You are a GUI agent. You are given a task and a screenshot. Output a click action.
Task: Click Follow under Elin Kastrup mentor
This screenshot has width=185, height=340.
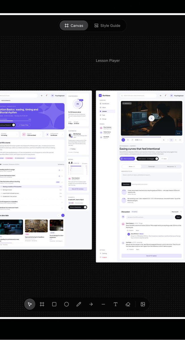click(73, 149)
